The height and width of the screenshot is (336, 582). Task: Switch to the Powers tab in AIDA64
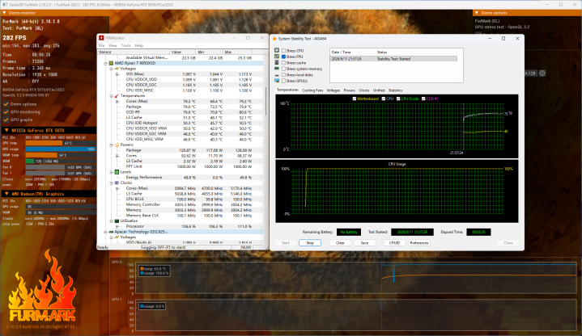(349, 90)
